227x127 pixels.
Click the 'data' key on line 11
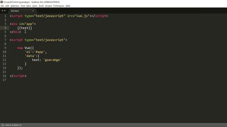point(30,56)
